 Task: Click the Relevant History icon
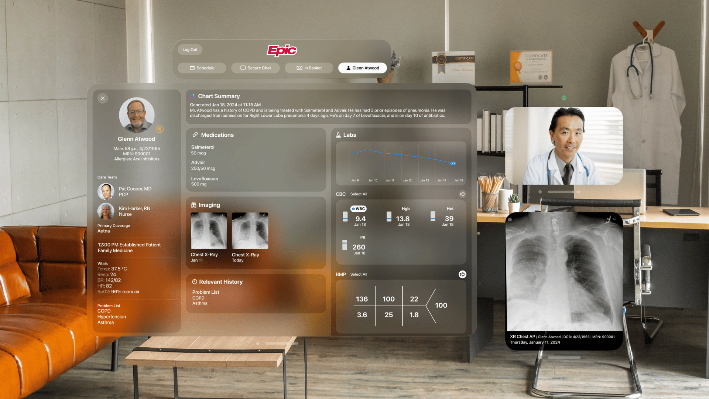tap(193, 282)
